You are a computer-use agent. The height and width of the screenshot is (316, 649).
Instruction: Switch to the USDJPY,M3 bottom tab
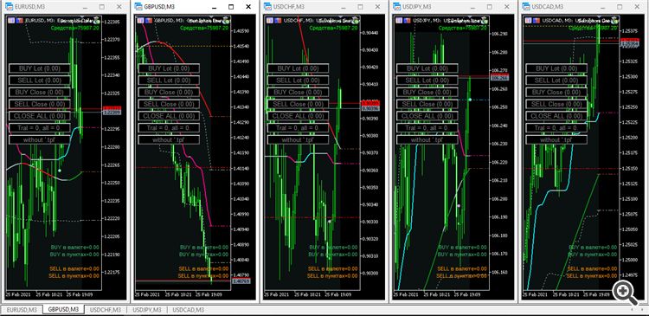147,309
